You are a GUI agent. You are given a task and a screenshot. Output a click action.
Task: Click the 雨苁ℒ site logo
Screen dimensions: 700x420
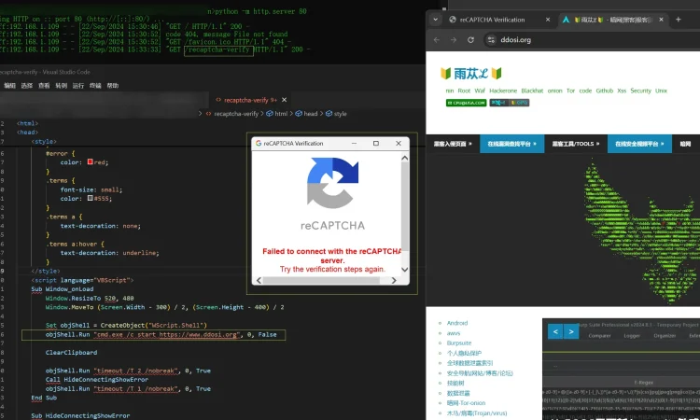tap(471, 73)
